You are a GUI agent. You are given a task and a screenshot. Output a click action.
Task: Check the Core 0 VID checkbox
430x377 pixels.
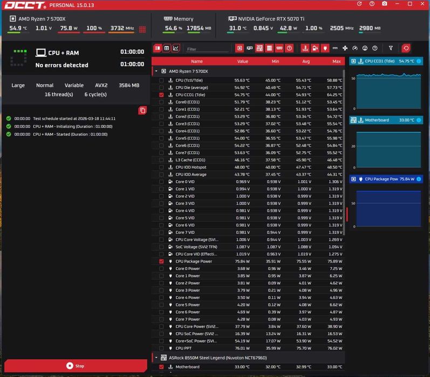pyautogui.click(x=161, y=182)
